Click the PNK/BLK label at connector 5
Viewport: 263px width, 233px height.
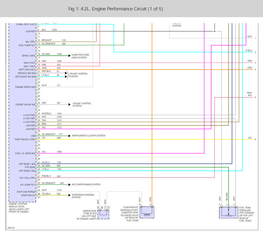click(x=250, y=94)
